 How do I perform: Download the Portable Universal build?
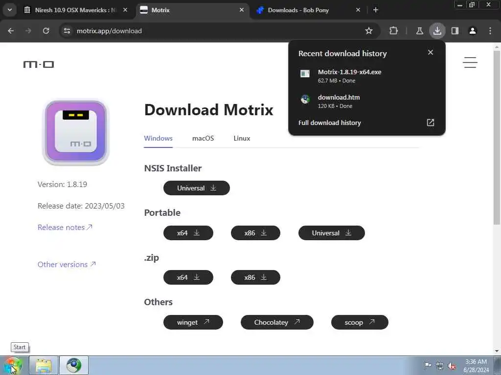pos(332,233)
